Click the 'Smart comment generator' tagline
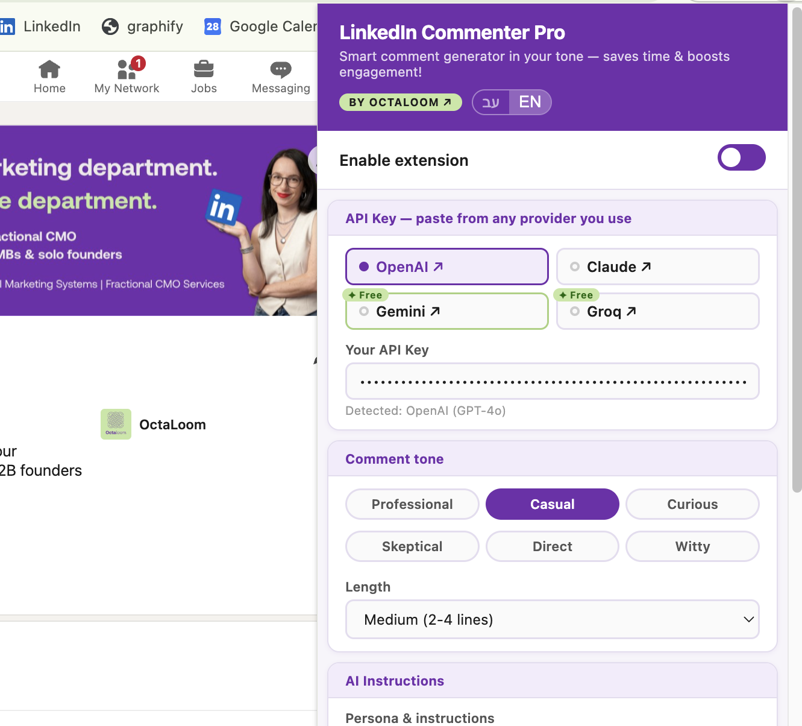802x726 pixels. click(x=534, y=64)
